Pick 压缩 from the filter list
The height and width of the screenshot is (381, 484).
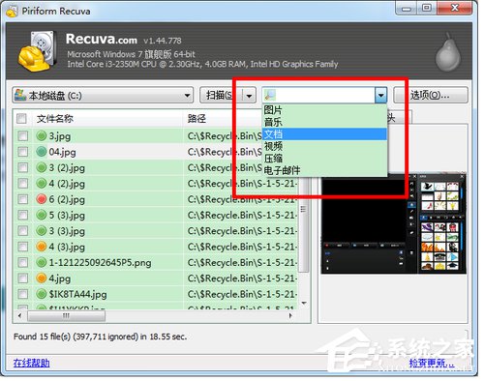pos(324,159)
